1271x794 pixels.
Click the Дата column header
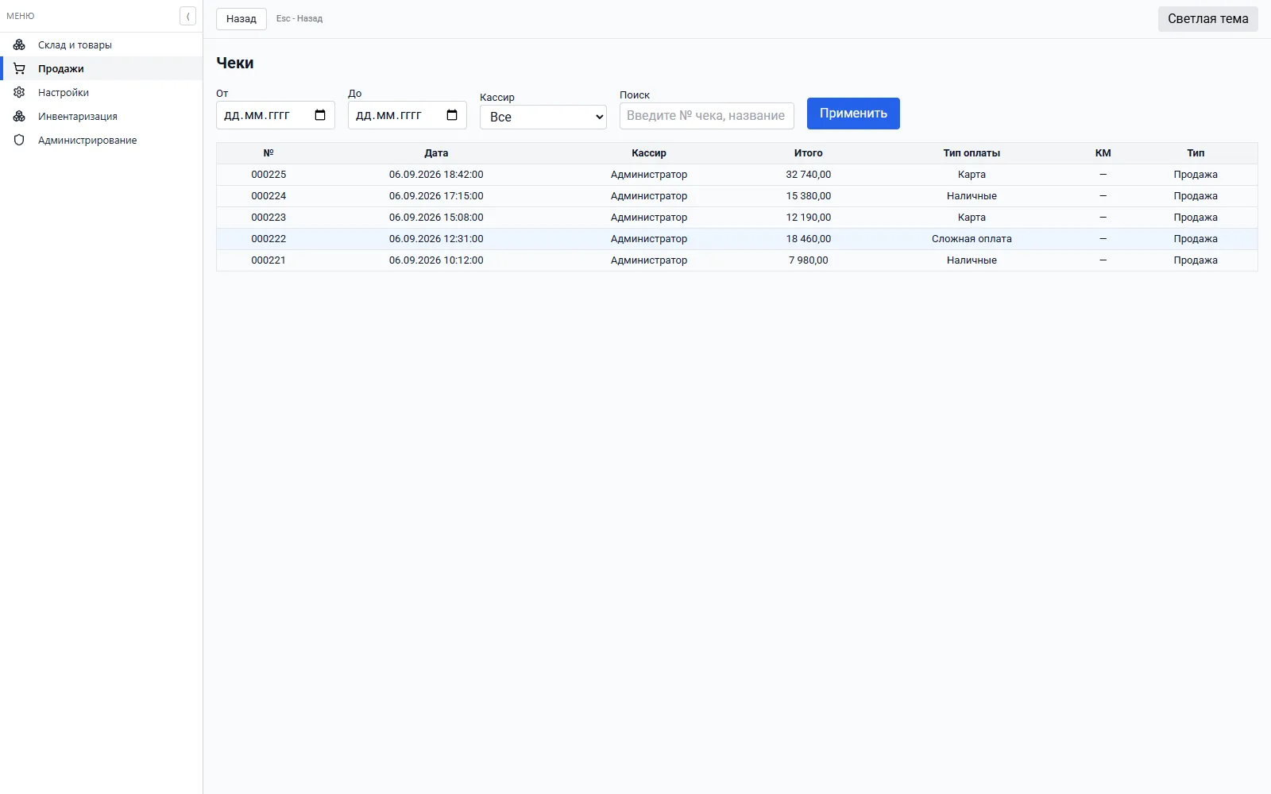click(x=436, y=153)
